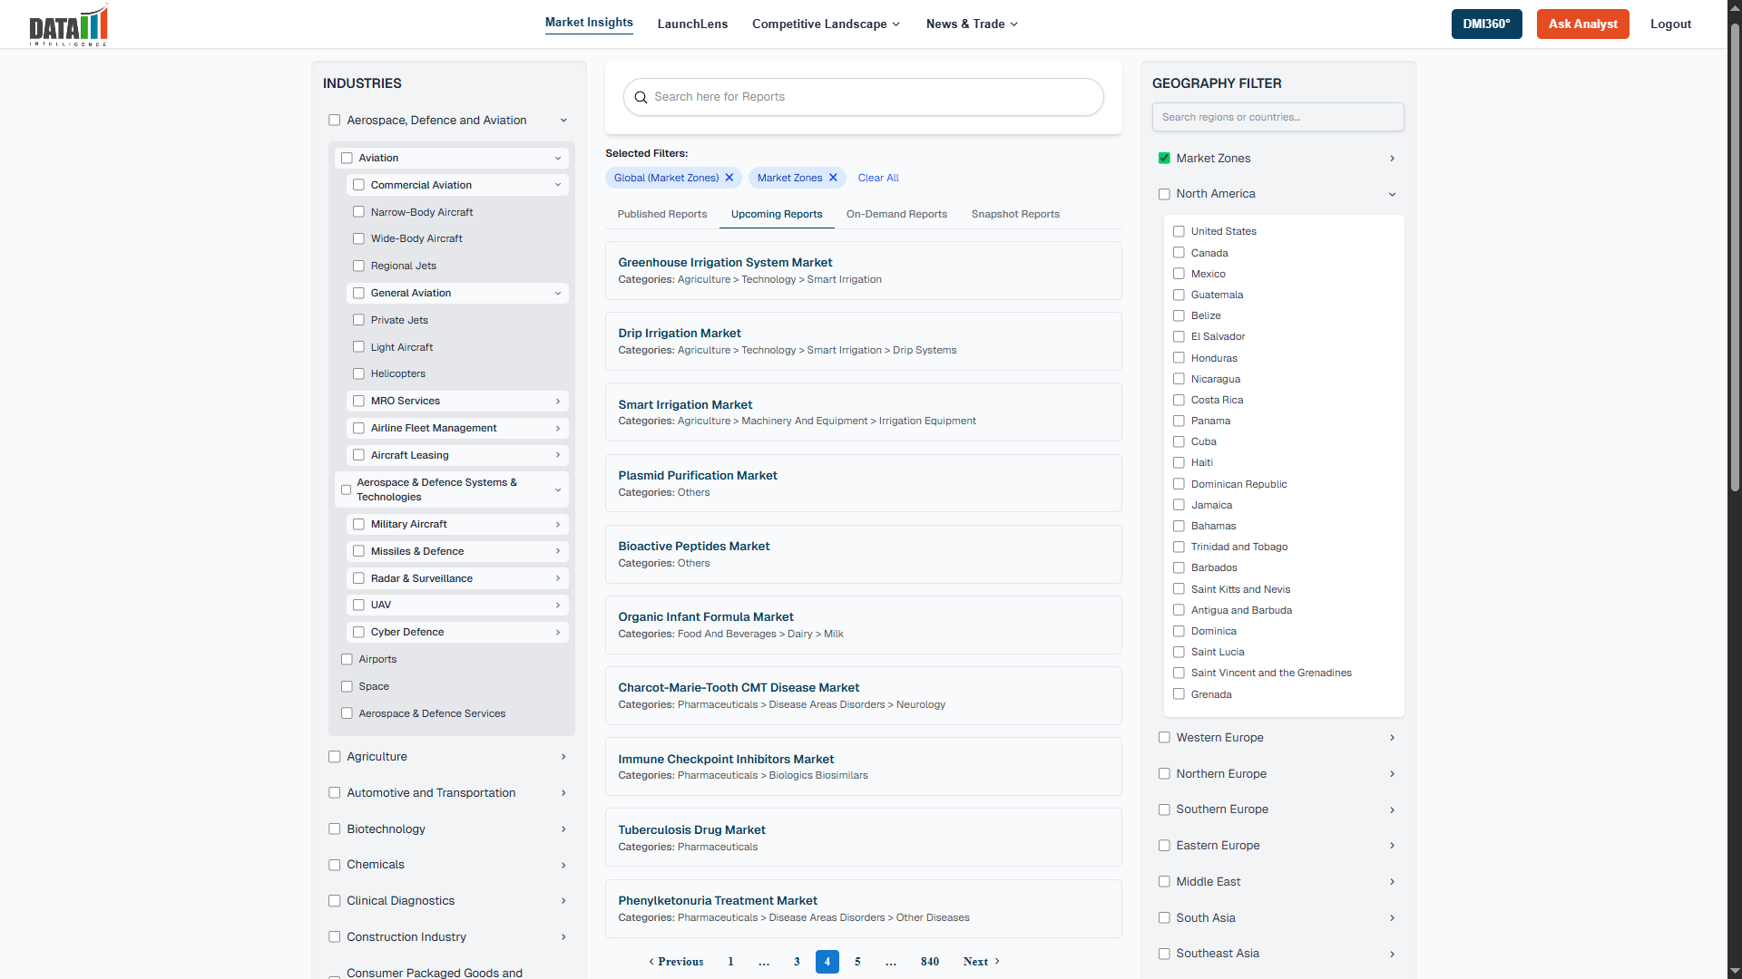Image resolution: width=1742 pixels, height=979 pixels.
Task: Collapse the North America region list
Action: (x=1392, y=194)
